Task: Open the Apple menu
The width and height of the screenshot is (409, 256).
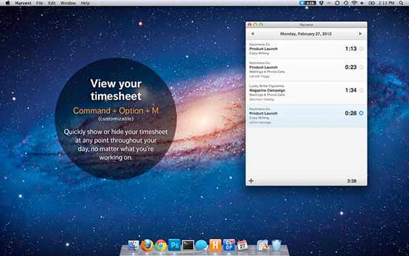Action: 7,3
